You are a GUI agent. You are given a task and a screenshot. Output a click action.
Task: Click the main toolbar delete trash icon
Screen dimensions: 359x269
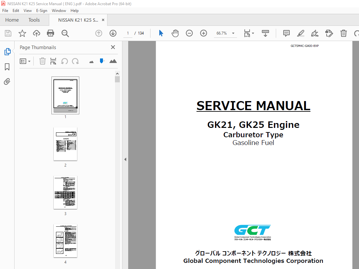(343, 33)
